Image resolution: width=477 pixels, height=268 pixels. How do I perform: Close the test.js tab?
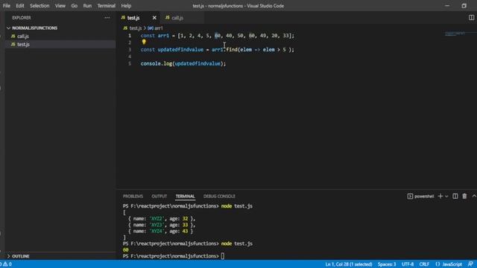[x=154, y=18]
